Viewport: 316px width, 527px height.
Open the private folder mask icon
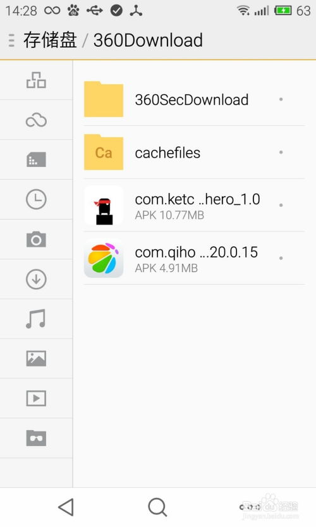coord(36,438)
